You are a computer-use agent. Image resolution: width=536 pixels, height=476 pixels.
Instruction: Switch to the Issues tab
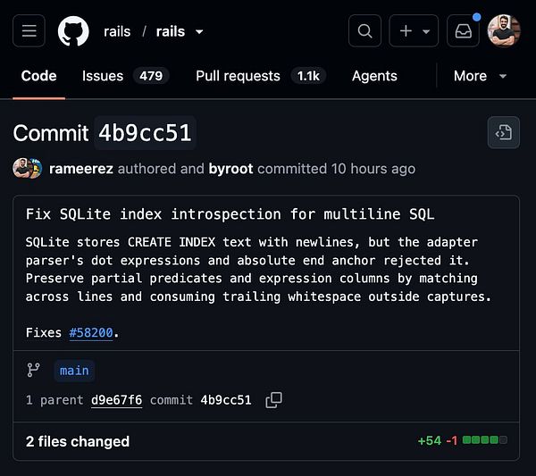[x=125, y=76]
